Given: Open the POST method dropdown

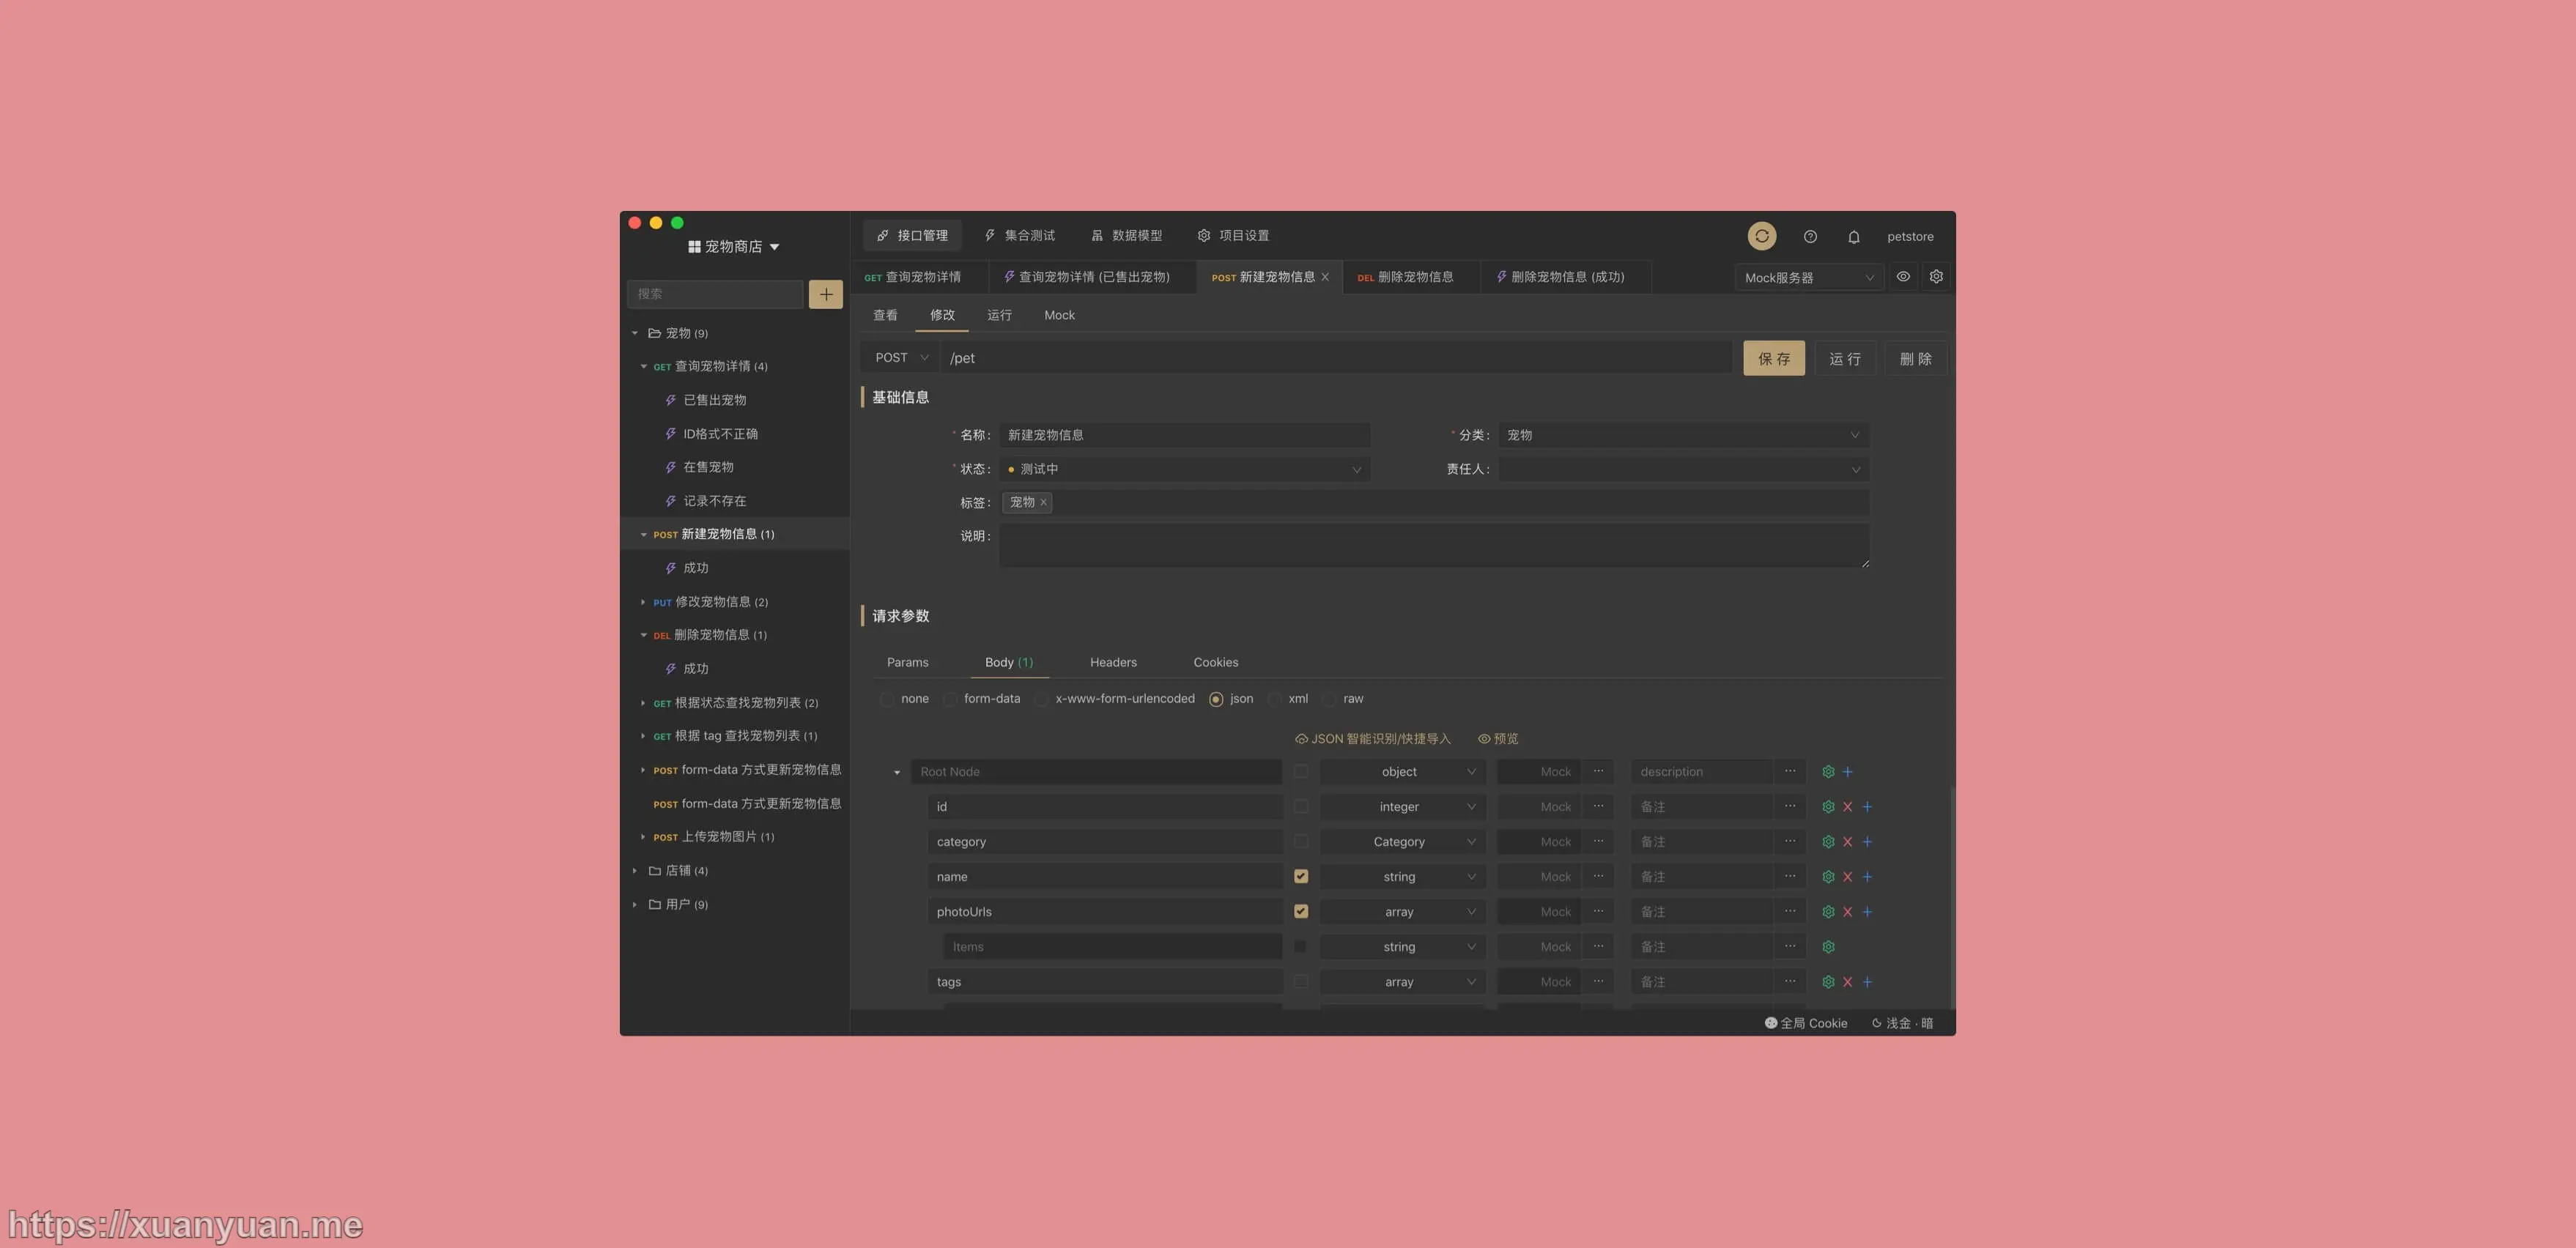Looking at the screenshot, I should coord(900,358).
